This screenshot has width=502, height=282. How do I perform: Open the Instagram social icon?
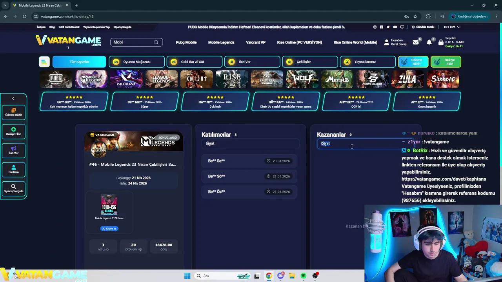coord(375,27)
